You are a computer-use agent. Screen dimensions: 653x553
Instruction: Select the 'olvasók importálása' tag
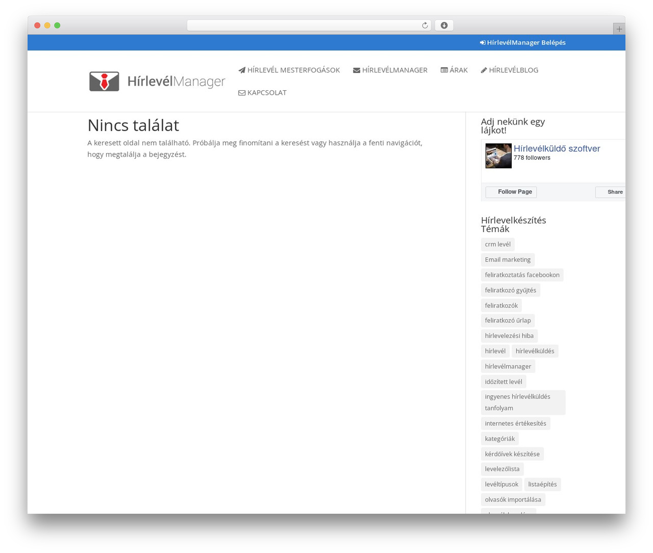[x=513, y=499]
